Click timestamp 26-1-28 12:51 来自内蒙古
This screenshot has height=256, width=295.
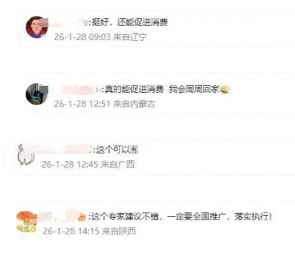(x=105, y=104)
